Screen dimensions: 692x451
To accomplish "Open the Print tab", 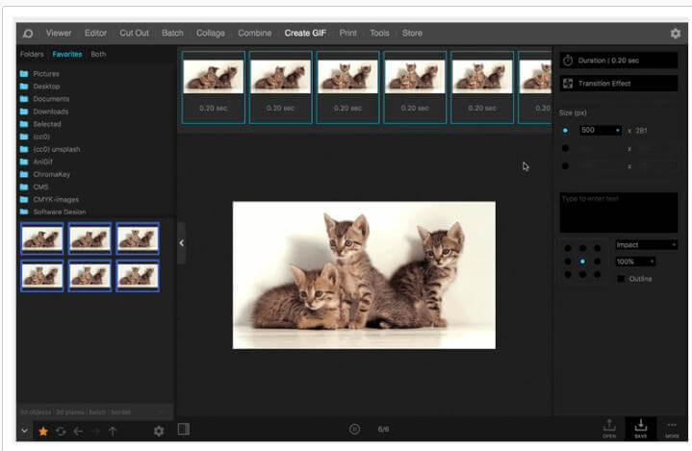I will tap(348, 33).
